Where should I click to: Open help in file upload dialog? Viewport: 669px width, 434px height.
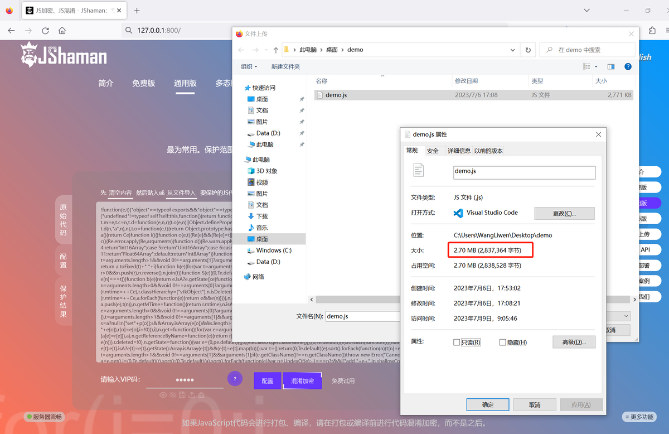[x=628, y=66]
